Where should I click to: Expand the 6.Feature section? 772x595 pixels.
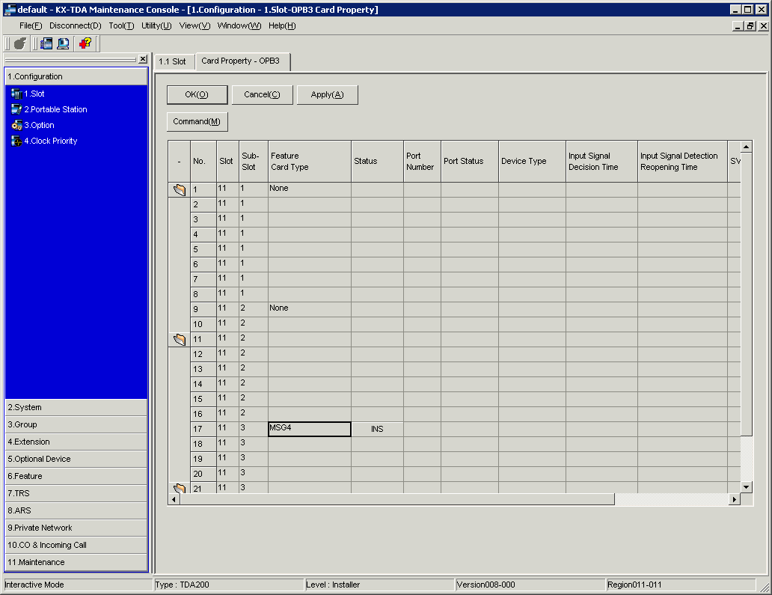tap(76, 476)
